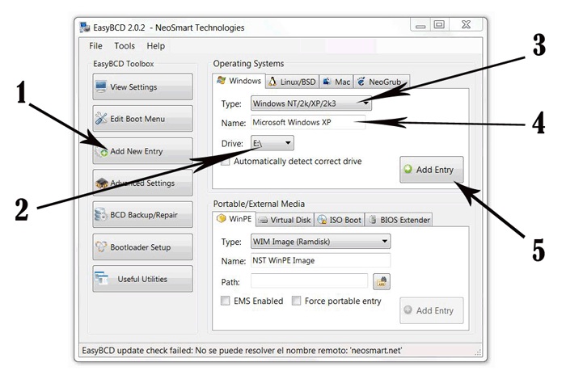Click the windows icon on Useful Utilities
Viewport: 566px width, 375px height.
pos(101,278)
